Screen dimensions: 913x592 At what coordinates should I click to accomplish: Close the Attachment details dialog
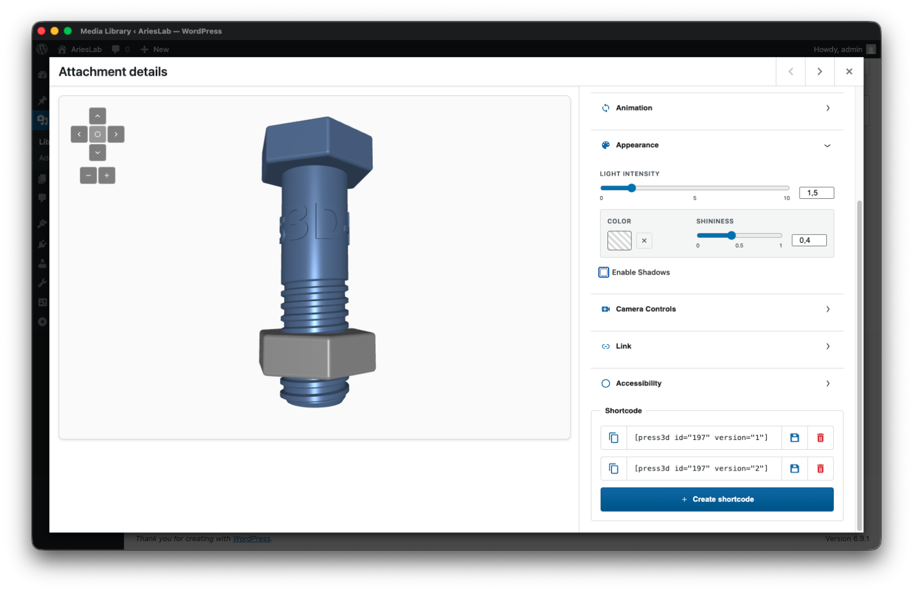coord(849,72)
